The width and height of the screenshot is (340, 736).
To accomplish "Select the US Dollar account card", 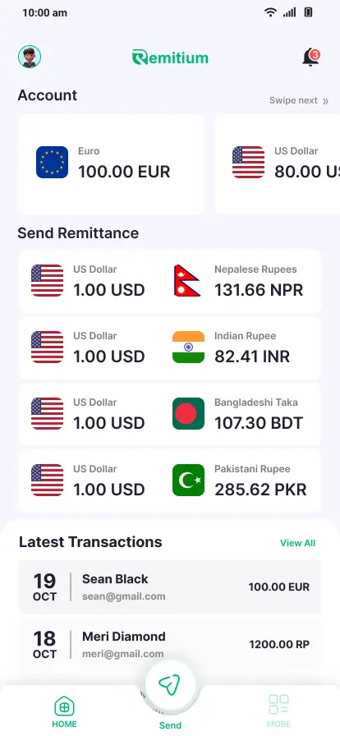I will tap(277, 164).
